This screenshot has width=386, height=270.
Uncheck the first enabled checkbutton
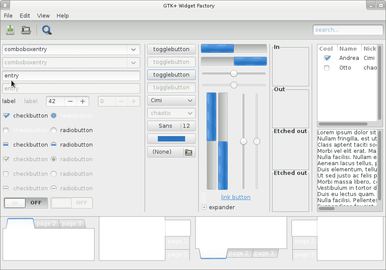coord(6,116)
